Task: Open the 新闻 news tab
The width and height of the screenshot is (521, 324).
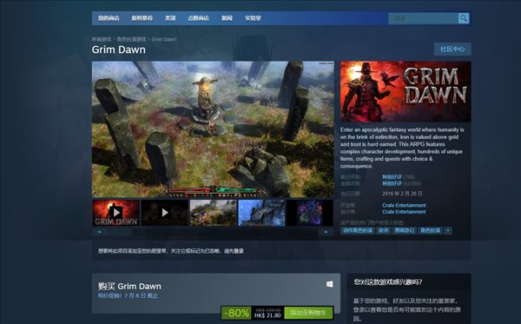Action: (227, 18)
